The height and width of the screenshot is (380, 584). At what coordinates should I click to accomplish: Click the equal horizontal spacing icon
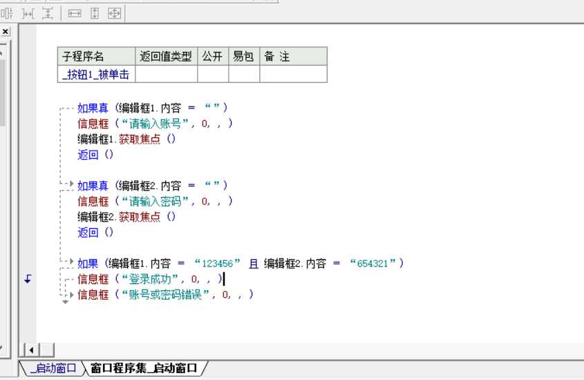coord(28,14)
